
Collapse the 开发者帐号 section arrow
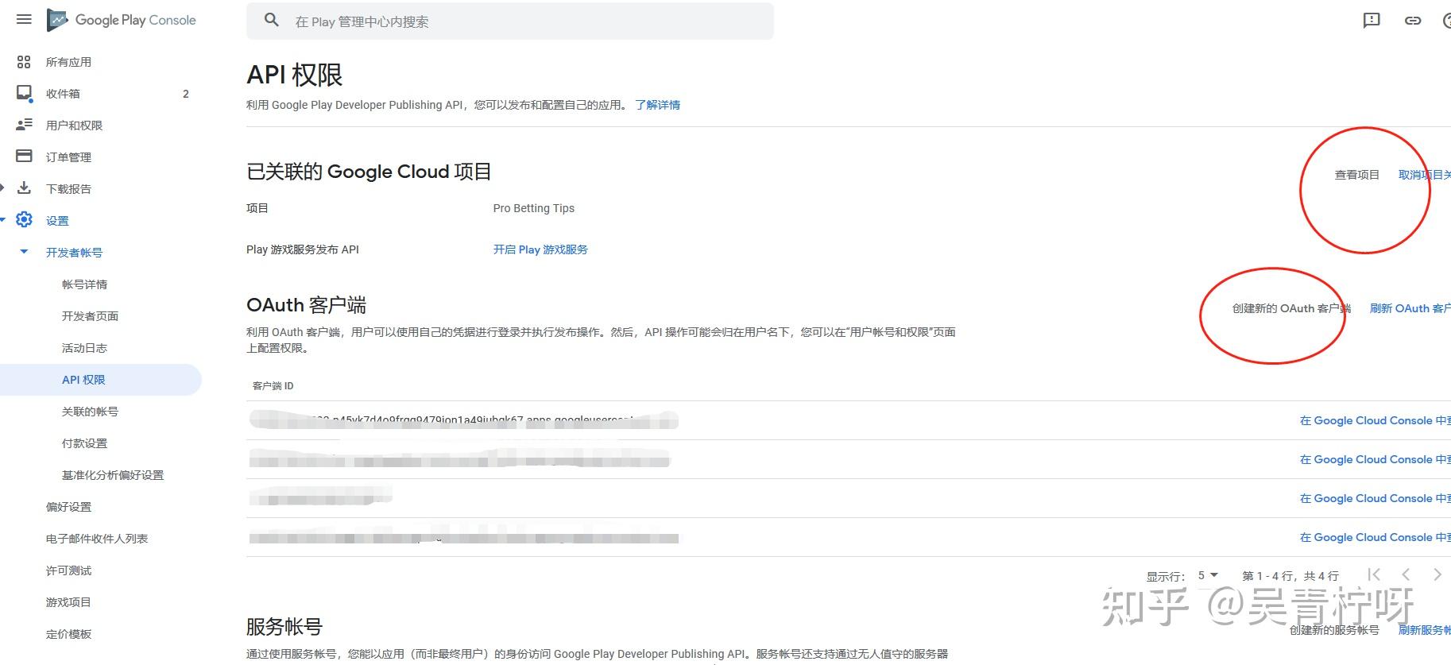point(24,252)
